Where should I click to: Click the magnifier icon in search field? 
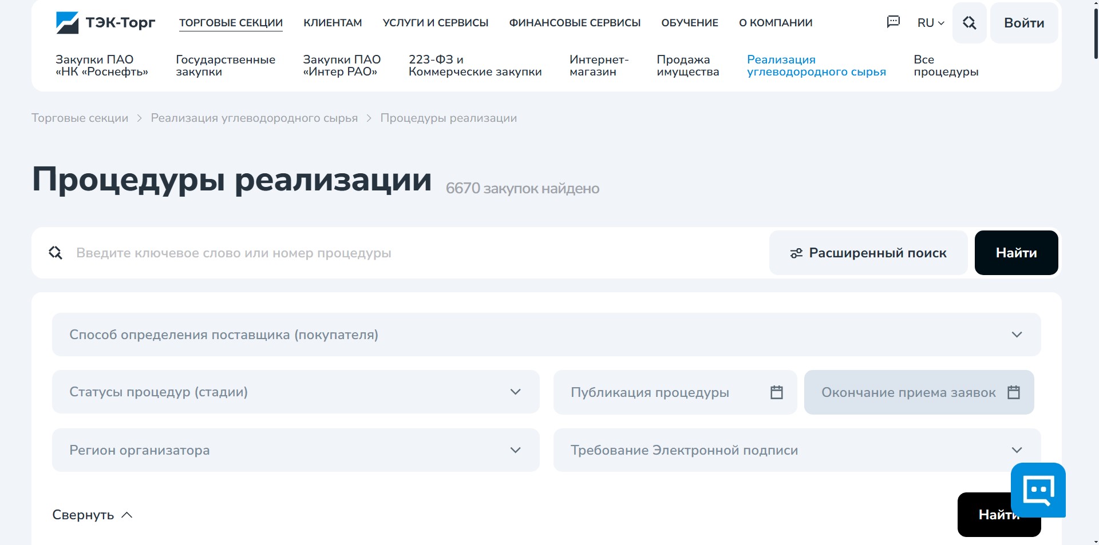56,253
